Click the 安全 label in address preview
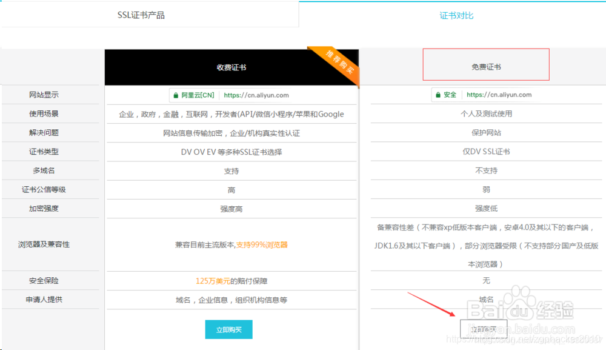 (450, 95)
